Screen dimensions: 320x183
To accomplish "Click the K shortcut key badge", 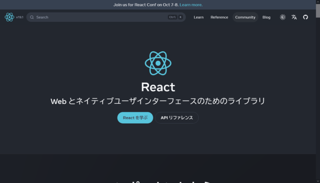I will point(181,17).
